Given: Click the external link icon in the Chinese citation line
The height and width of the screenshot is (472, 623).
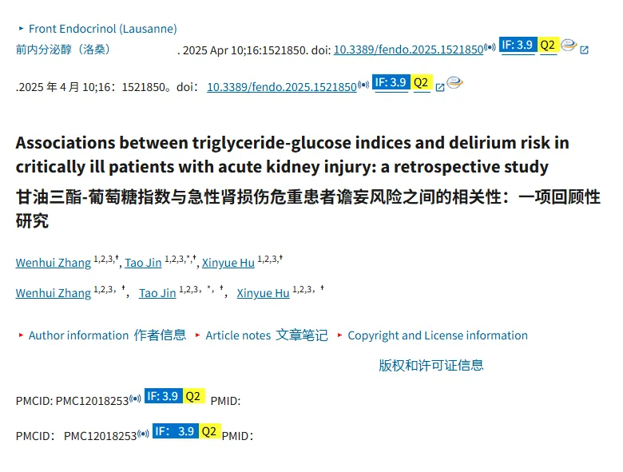Looking at the screenshot, I should coord(440,87).
